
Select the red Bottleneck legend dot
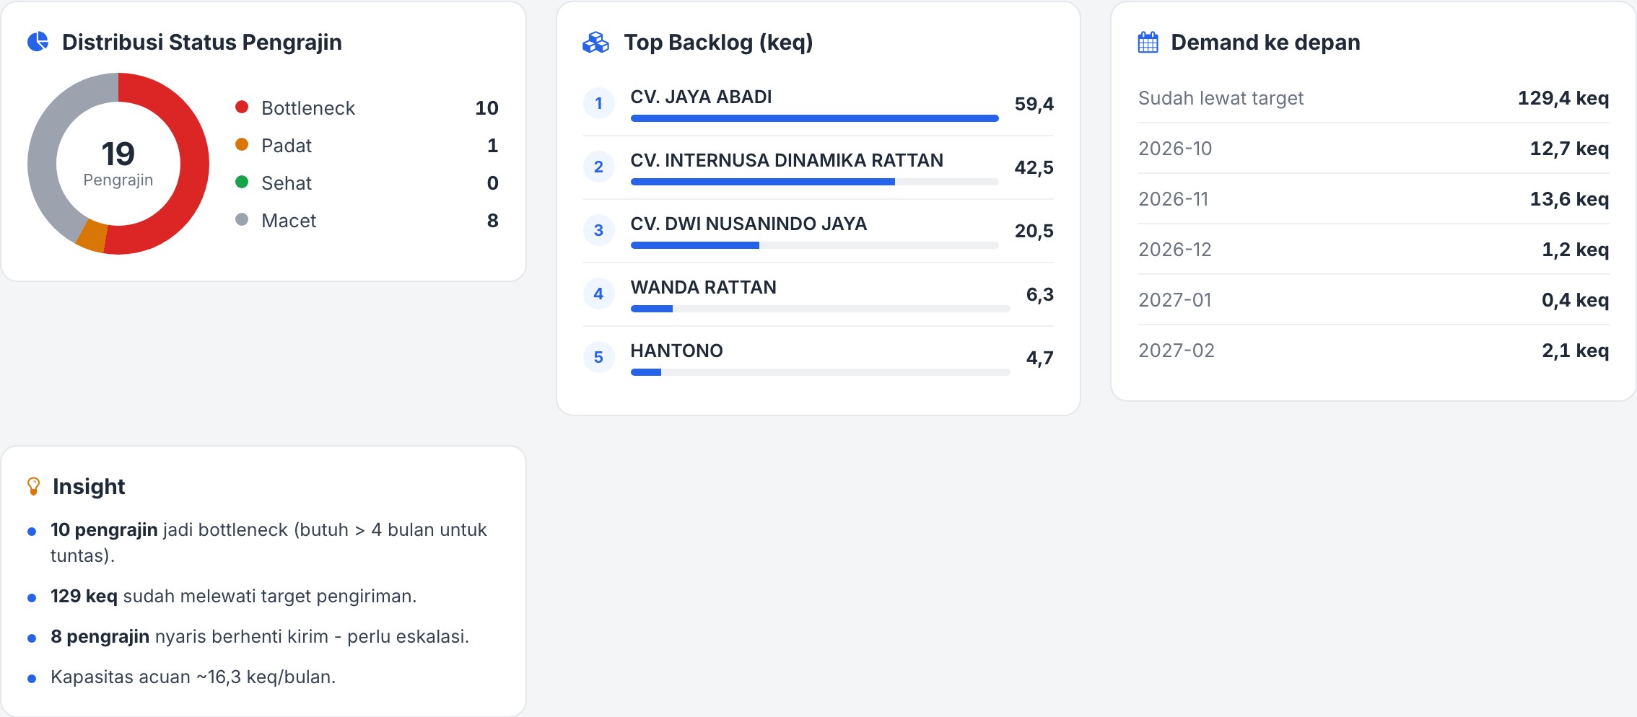click(x=242, y=107)
